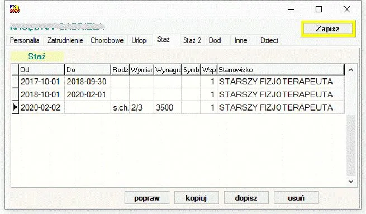Click the green Staż section label
This screenshot has width=366, height=214.
pos(37,56)
